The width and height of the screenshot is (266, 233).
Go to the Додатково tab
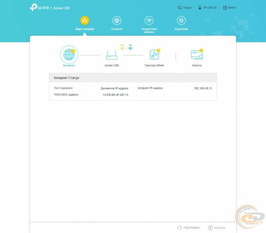tap(181, 23)
